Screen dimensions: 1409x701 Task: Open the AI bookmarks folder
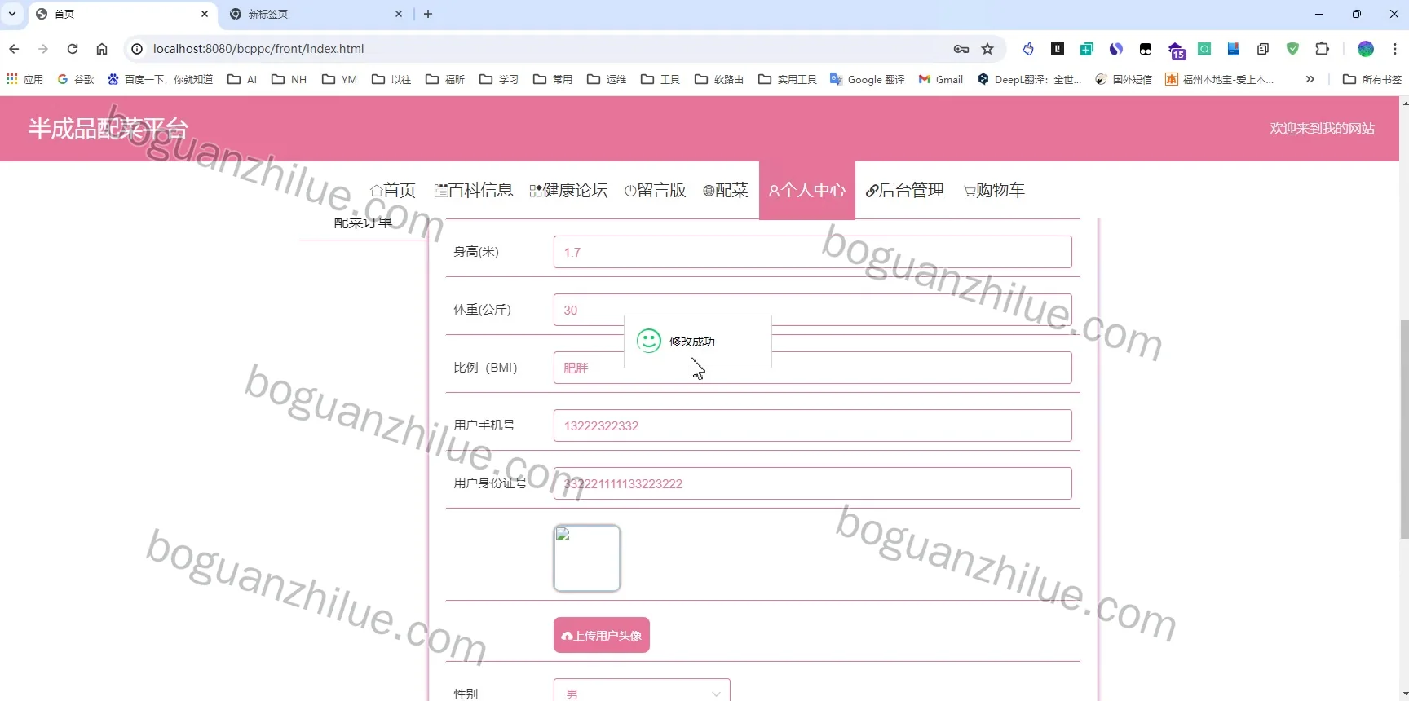tap(242, 79)
